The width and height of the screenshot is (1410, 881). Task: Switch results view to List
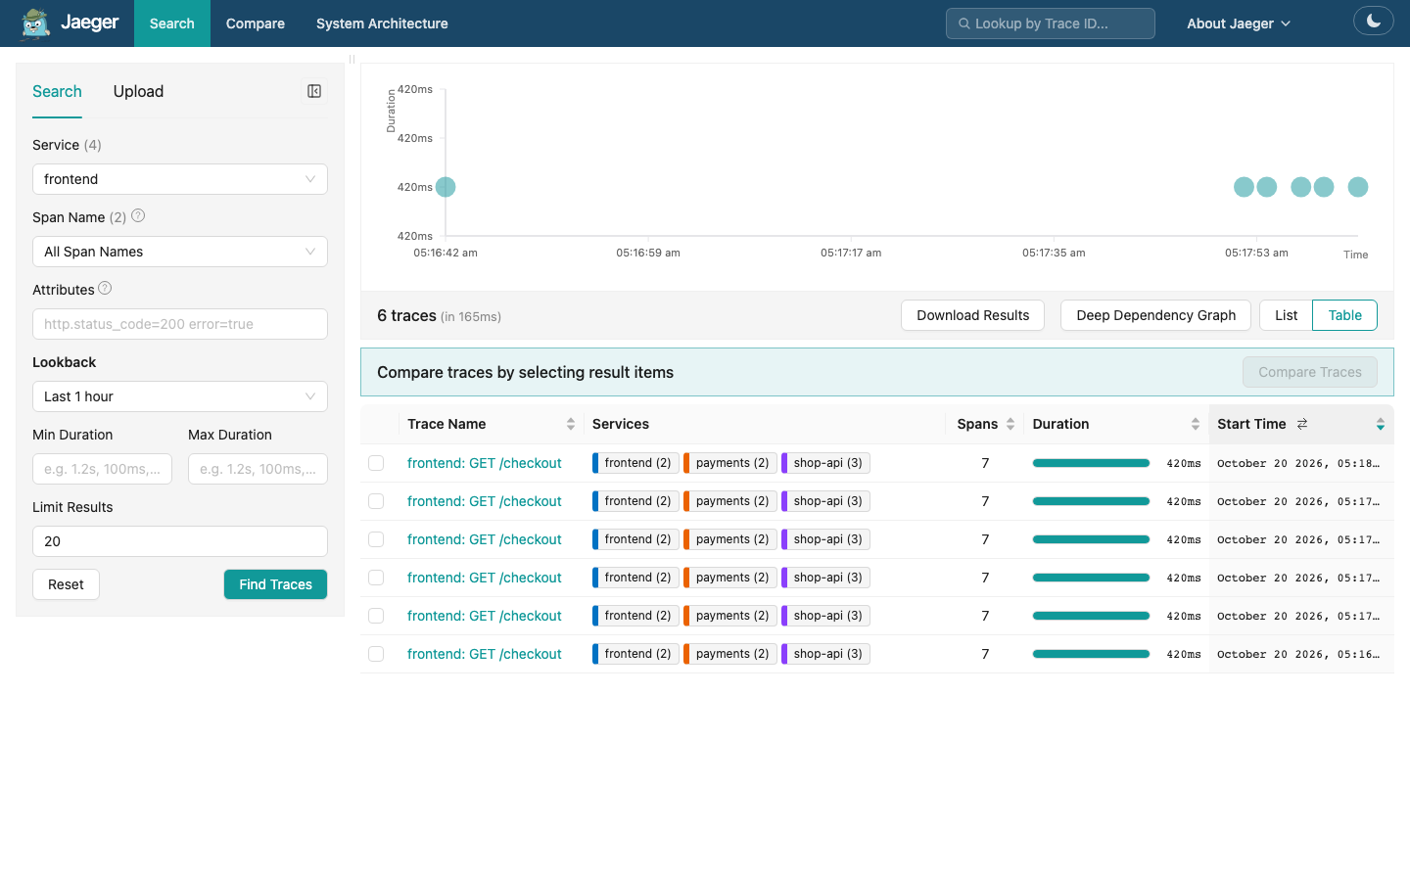(x=1286, y=315)
